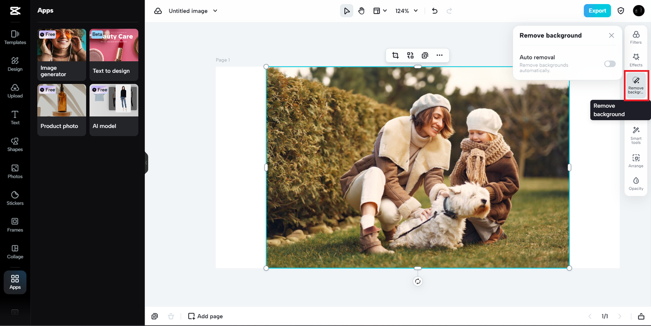Click the rotate handle below the image
Screen dimensions: 651x326
(418, 281)
